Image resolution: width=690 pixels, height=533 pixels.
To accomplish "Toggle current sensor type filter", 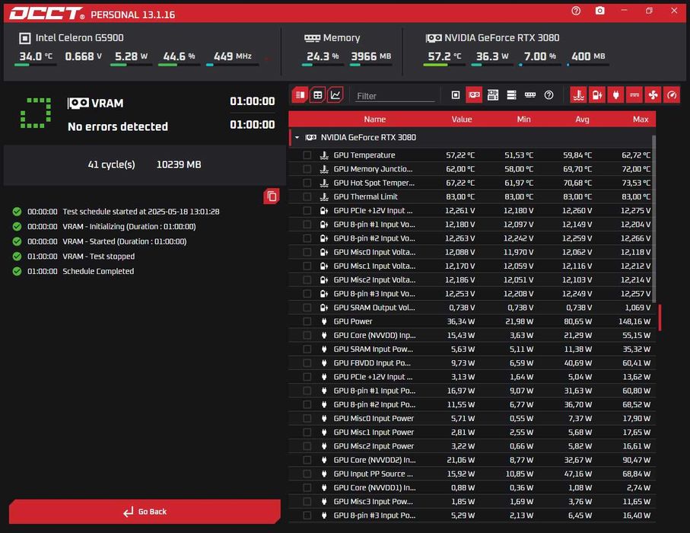I will click(x=634, y=95).
